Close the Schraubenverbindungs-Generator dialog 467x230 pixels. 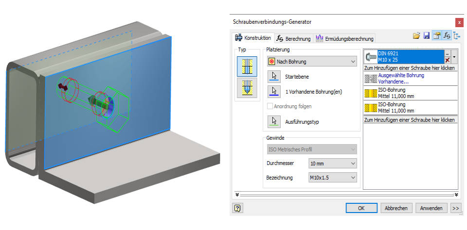[459, 23]
